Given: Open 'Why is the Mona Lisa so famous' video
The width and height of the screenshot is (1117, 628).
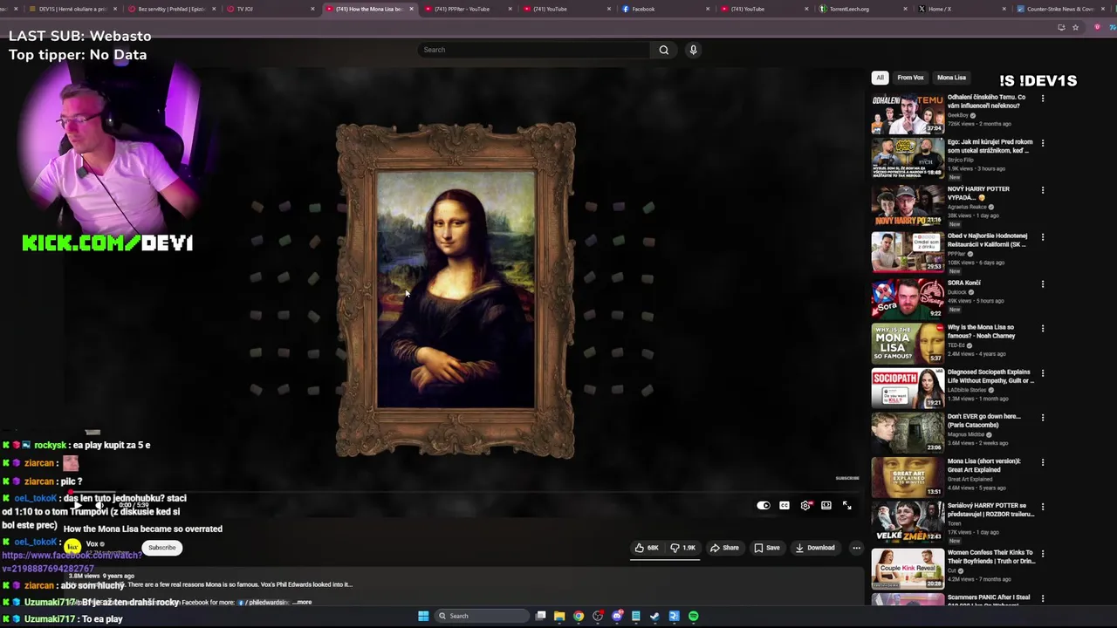Looking at the screenshot, I should (908, 344).
